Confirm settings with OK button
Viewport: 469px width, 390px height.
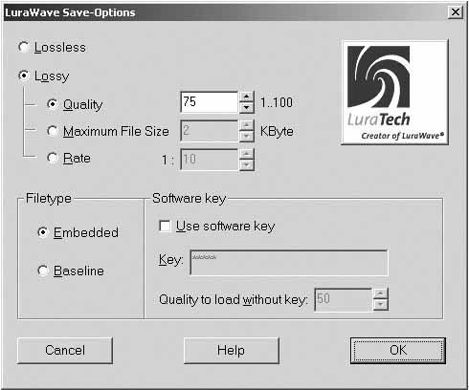point(398,351)
